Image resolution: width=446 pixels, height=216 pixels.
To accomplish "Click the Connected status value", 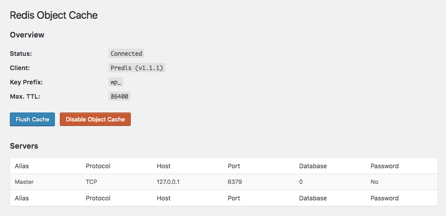I will click(126, 54).
